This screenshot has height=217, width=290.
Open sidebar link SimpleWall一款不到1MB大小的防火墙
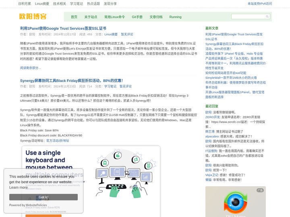pyautogui.click(x=231, y=78)
